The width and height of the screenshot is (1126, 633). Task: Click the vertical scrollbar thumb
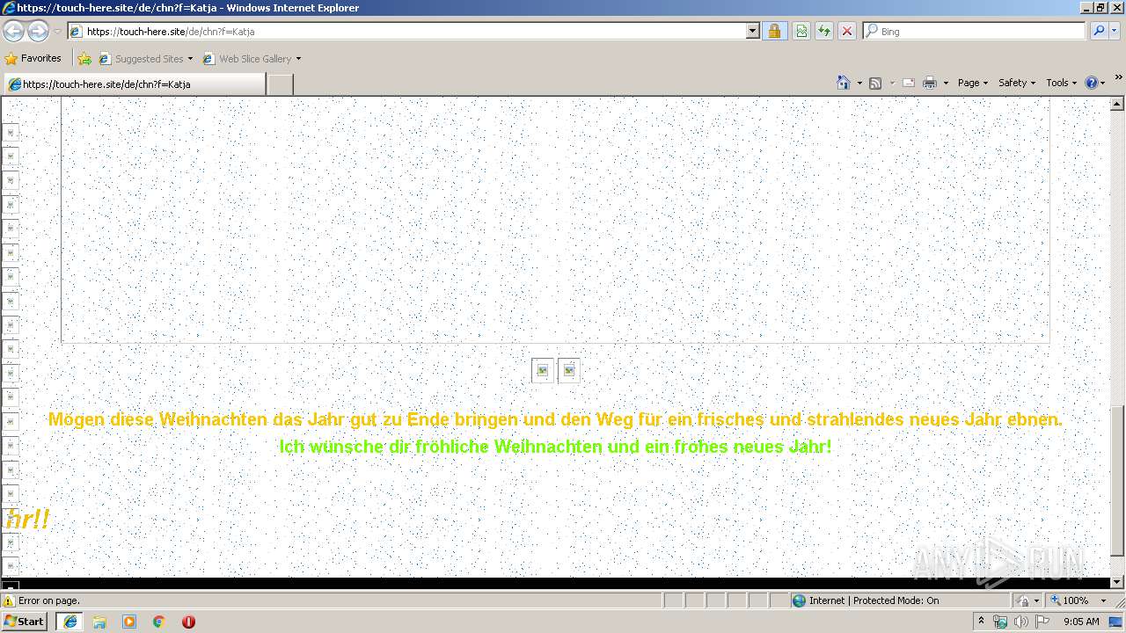1117,480
